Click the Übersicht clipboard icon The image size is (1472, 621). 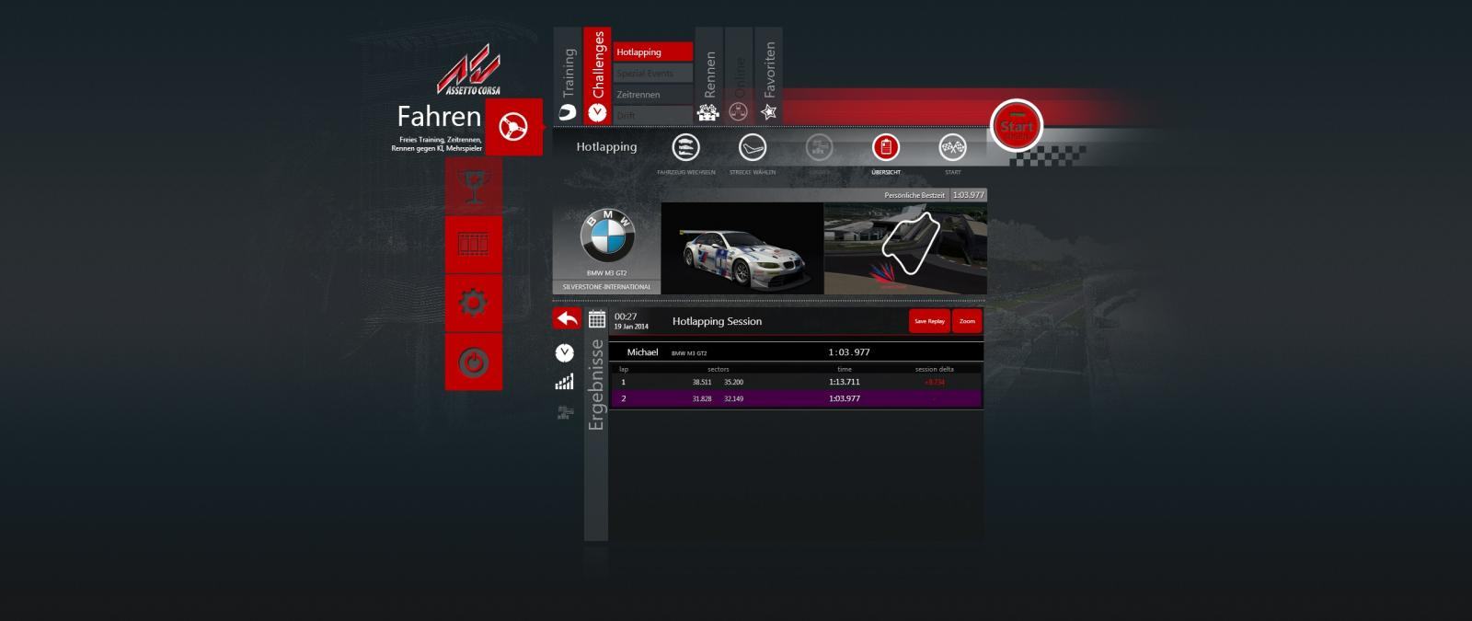pyautogui.click(x=885, y=147)
